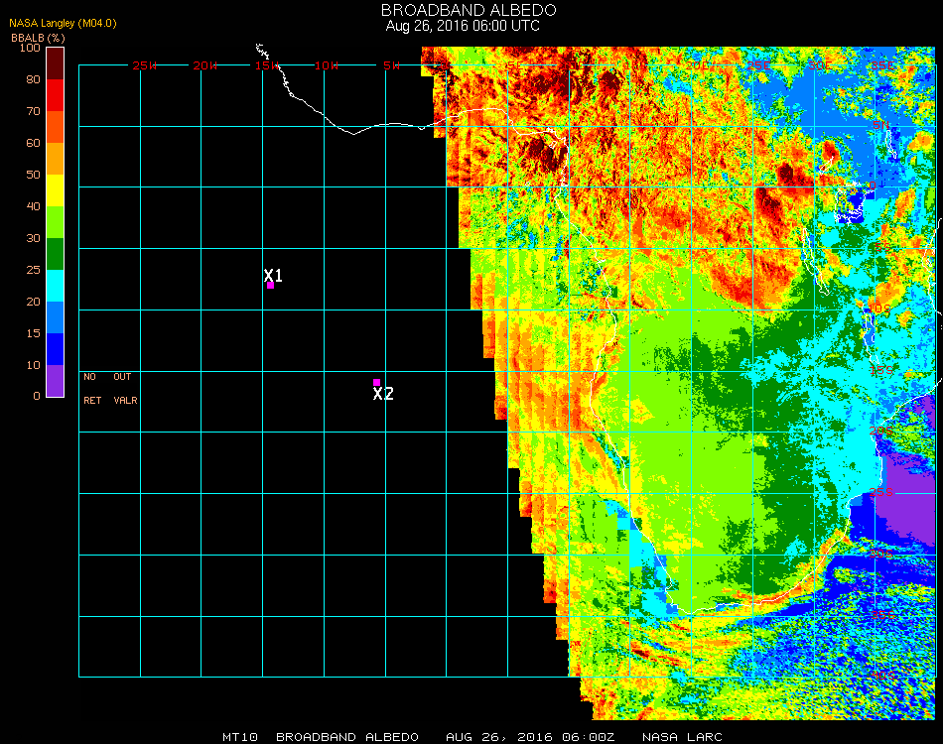
Task: Select the orange 50-60 colorbar segment
Action: coord(56,159)
